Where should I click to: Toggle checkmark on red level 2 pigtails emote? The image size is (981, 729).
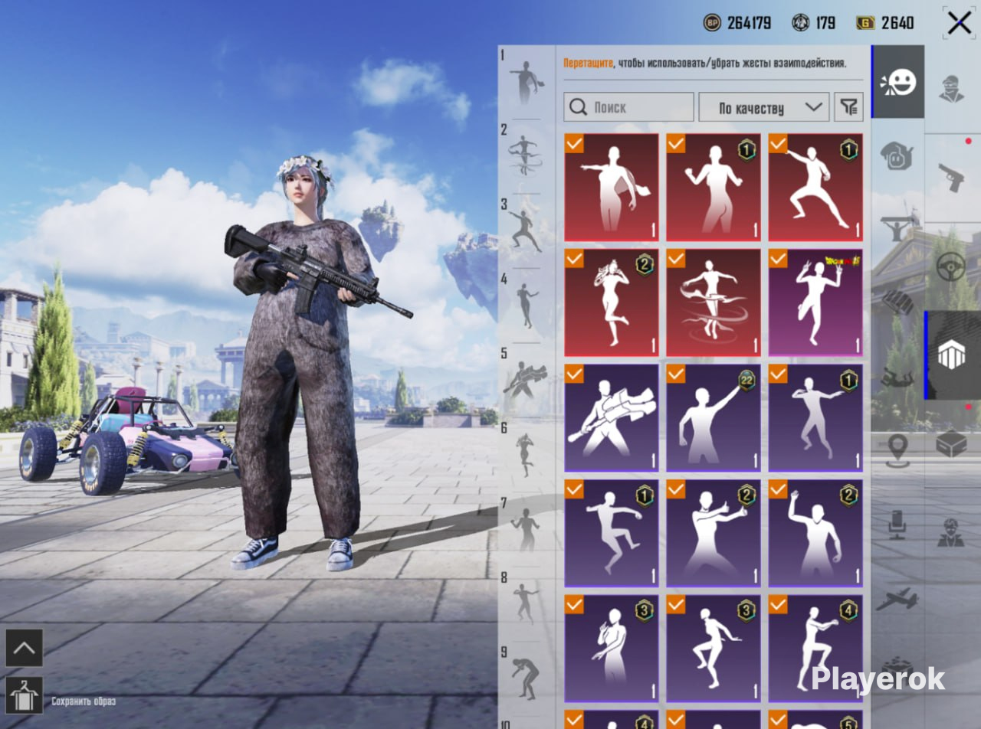point(574,259)
